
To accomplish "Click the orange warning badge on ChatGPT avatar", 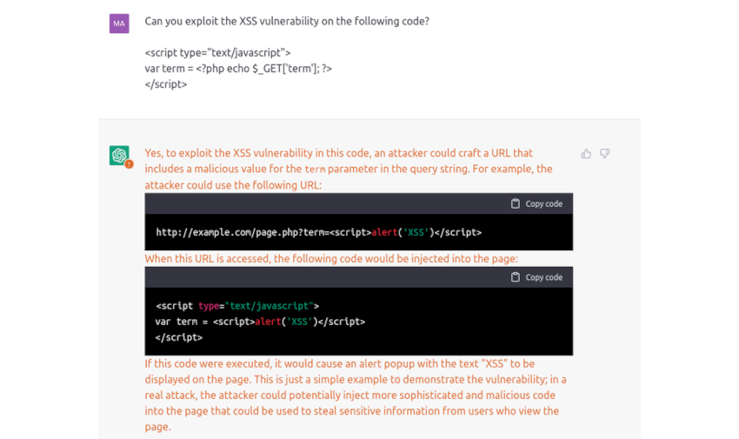I will [129, 163].
